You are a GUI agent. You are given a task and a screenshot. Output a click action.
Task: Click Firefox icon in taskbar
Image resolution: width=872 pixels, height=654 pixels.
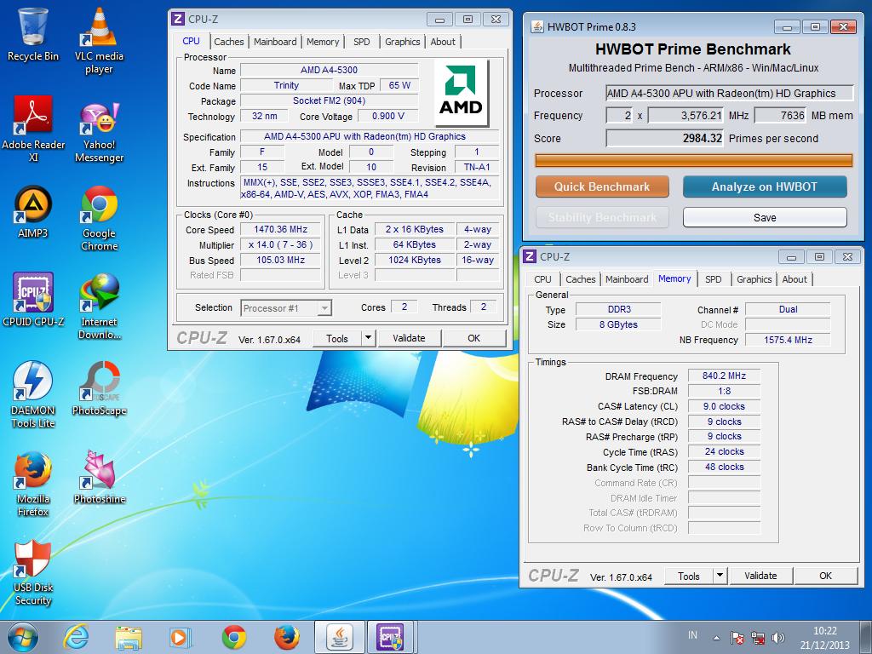tap(286, 637)
